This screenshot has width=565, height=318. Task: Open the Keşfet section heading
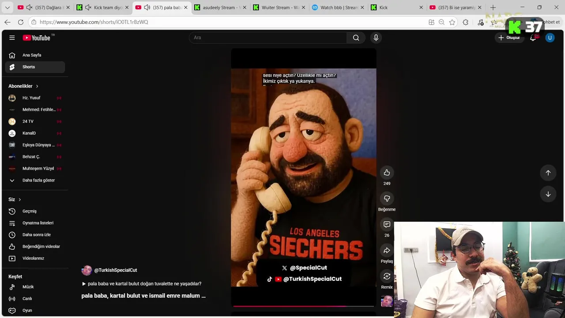point(15,276)
